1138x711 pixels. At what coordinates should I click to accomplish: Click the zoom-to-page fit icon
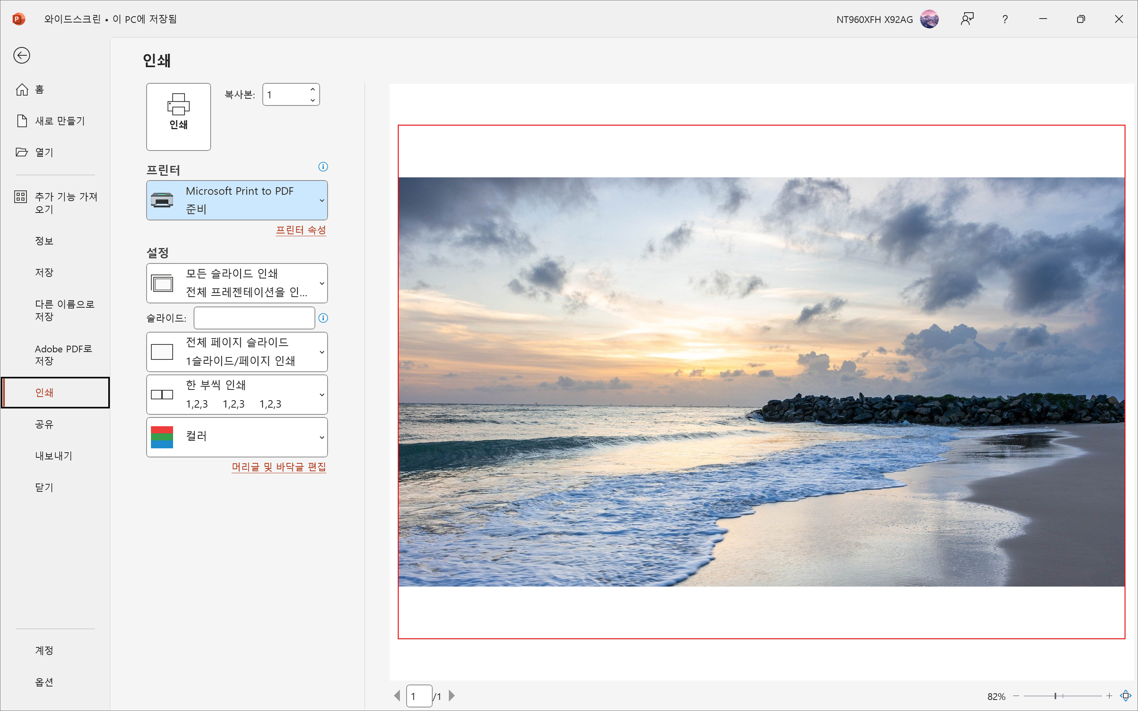(1125, 696)
